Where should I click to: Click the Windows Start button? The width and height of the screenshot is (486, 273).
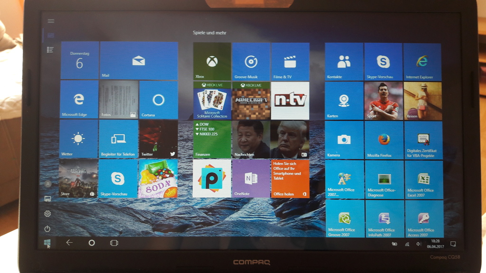tap(47, 243)
